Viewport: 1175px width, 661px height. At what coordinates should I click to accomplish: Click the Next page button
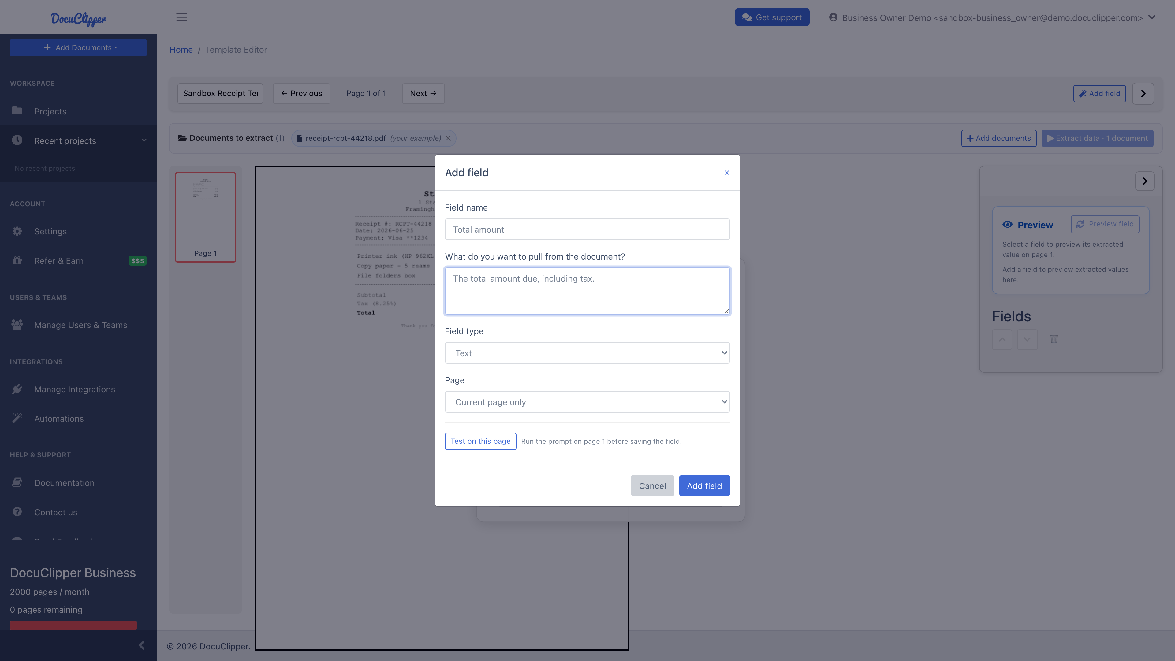tap(423, 94)
